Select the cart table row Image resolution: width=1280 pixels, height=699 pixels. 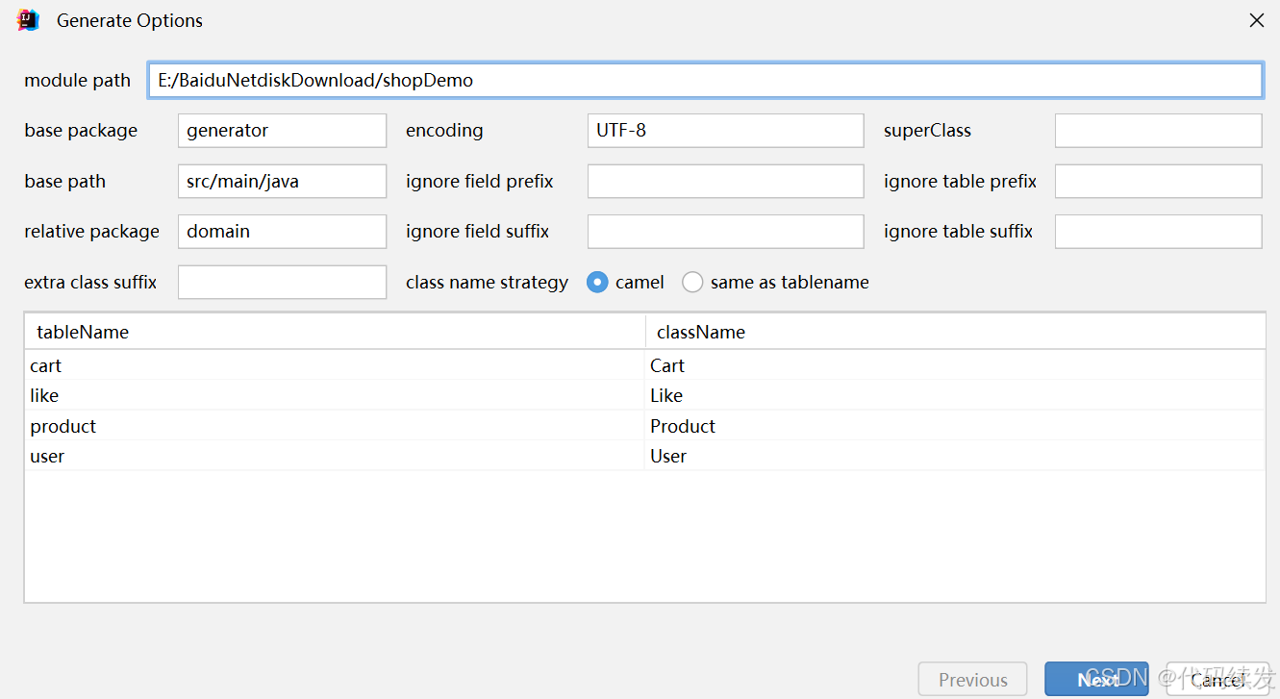(644, 365)
